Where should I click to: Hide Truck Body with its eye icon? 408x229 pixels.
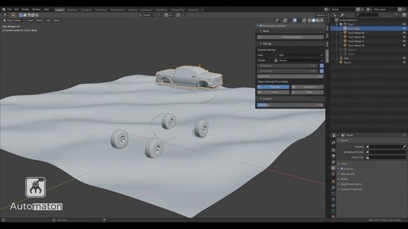[x=404, y=29]
